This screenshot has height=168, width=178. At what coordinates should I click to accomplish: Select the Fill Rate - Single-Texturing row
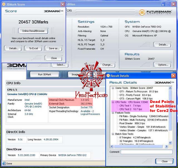pos(144,116)
